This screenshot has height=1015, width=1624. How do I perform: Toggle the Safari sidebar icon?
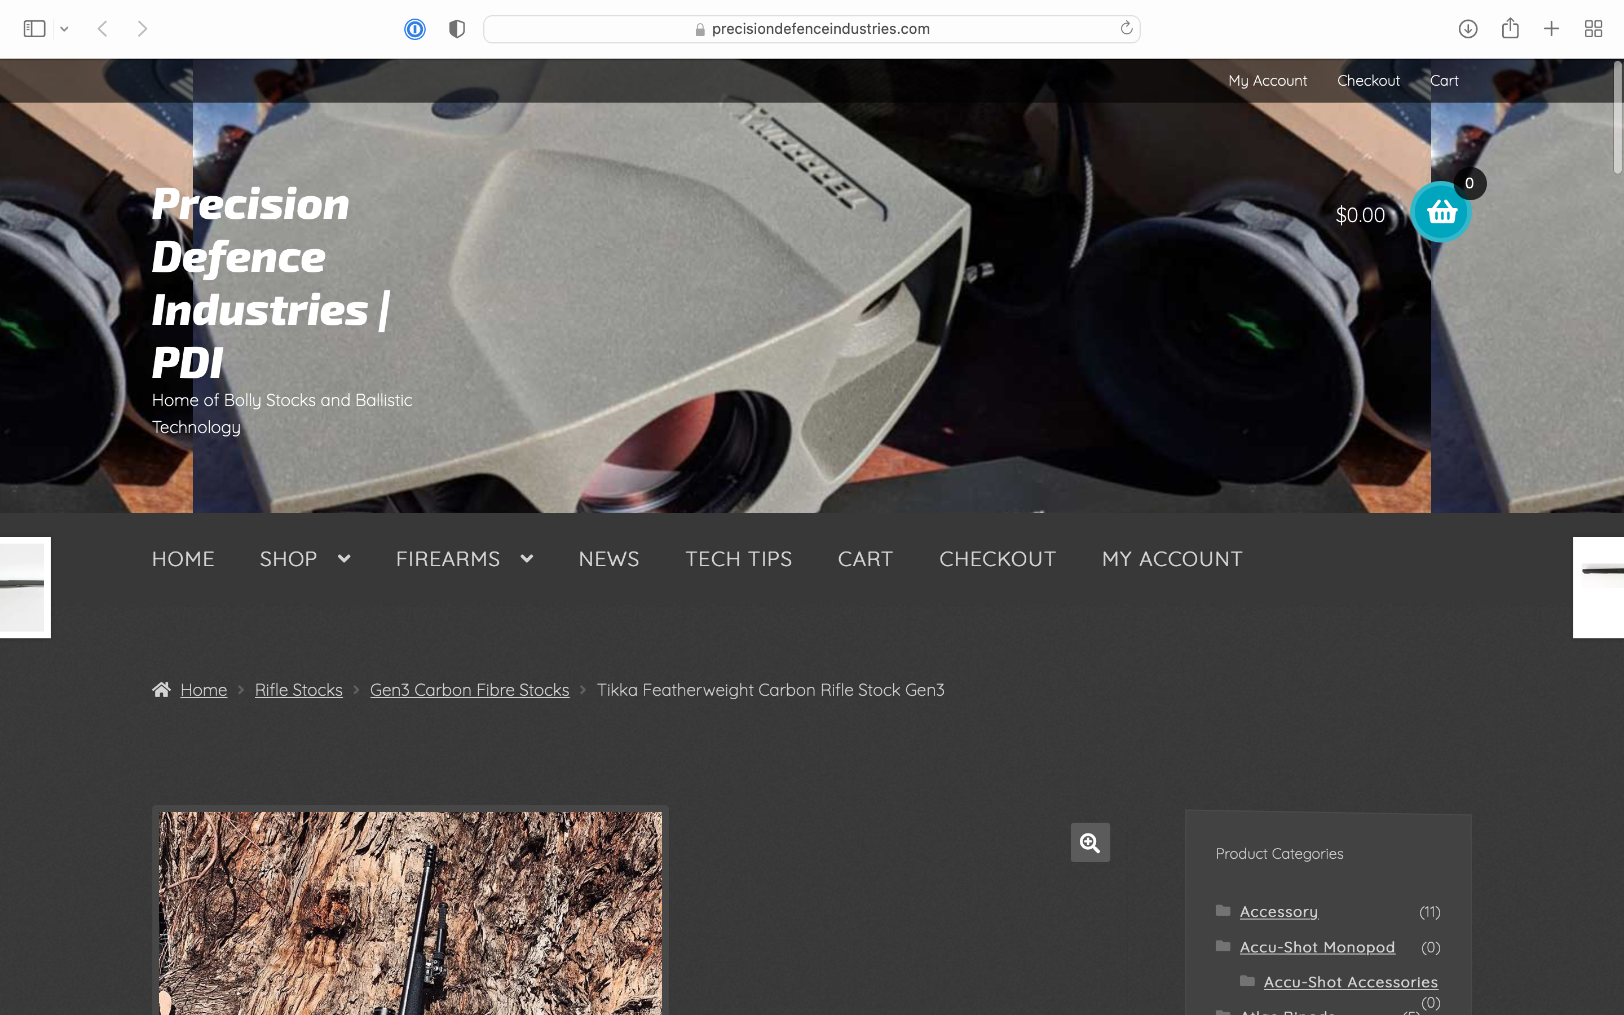(x=34, y=29)
